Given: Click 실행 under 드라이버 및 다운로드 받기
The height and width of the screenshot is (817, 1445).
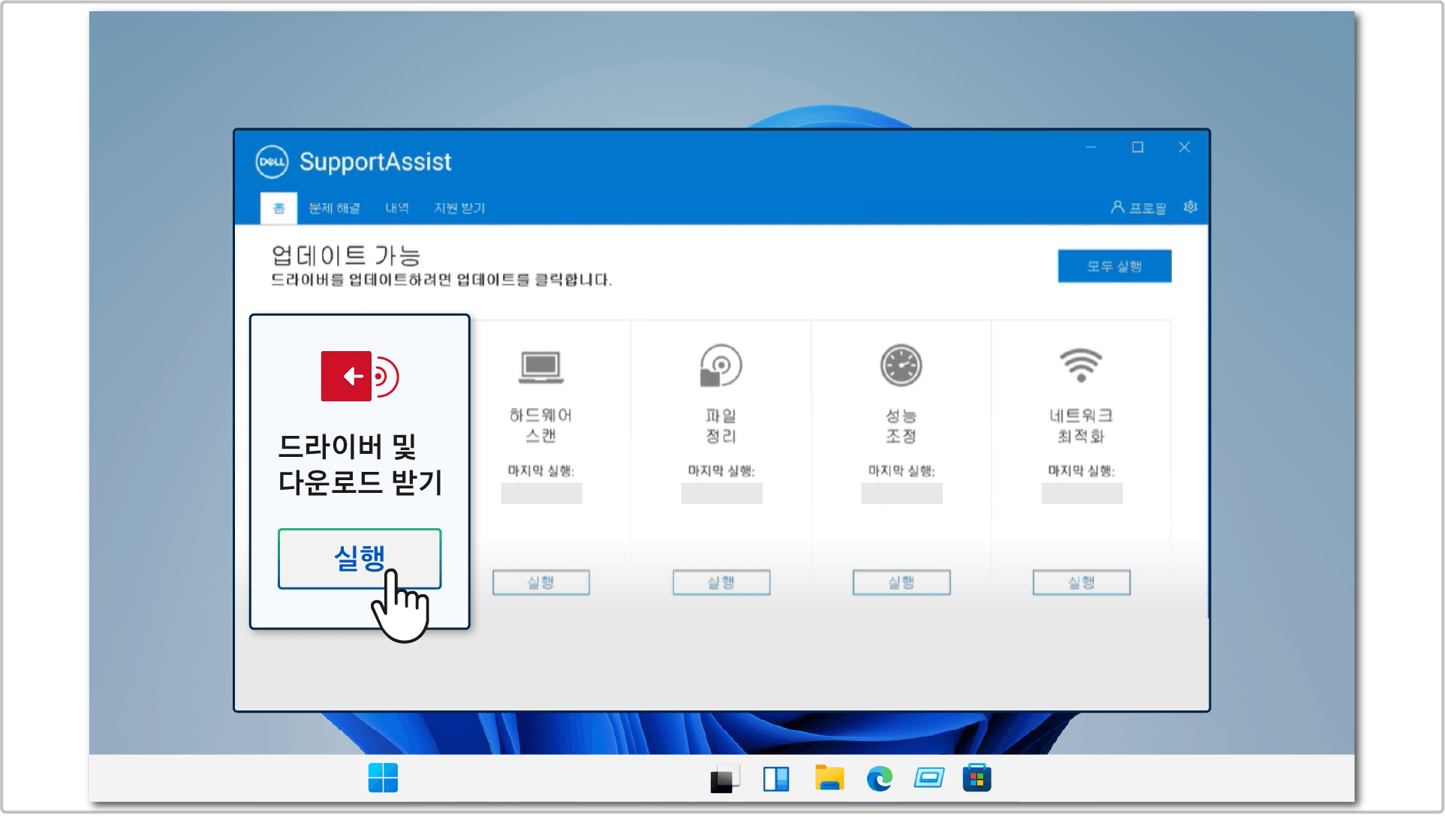Looking at the screenshot, I should pos(360,559).
